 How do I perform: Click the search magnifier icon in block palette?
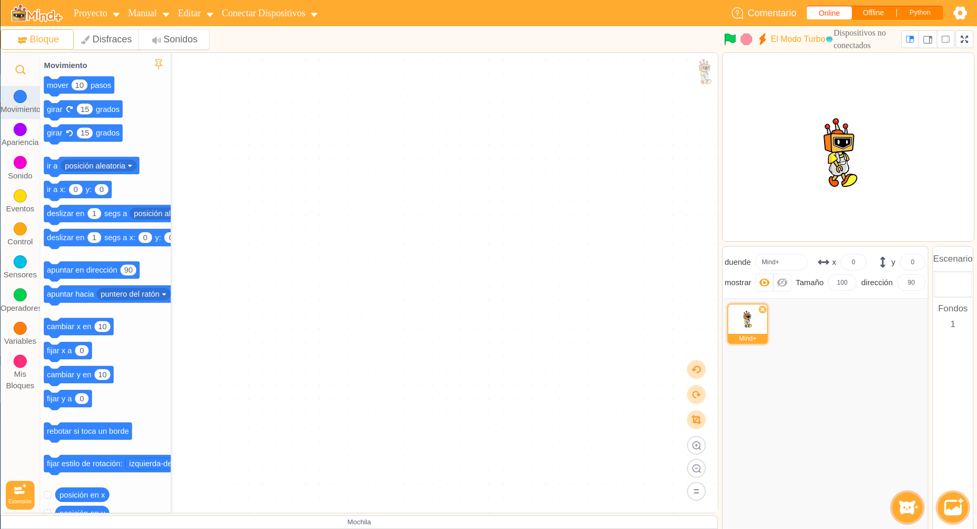click(20, 70)
